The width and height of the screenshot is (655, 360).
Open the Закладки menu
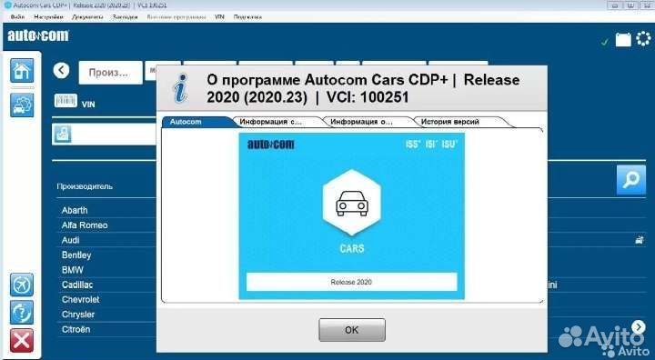pyautogui.click(x=125, y=17)
